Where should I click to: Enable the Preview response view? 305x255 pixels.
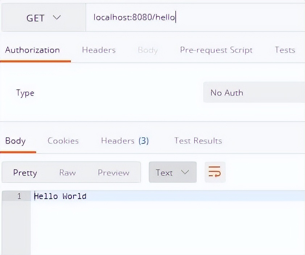(x=113, y=173)
